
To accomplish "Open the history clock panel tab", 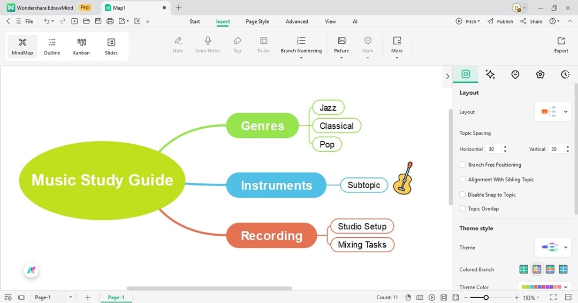I will [565, 74].
